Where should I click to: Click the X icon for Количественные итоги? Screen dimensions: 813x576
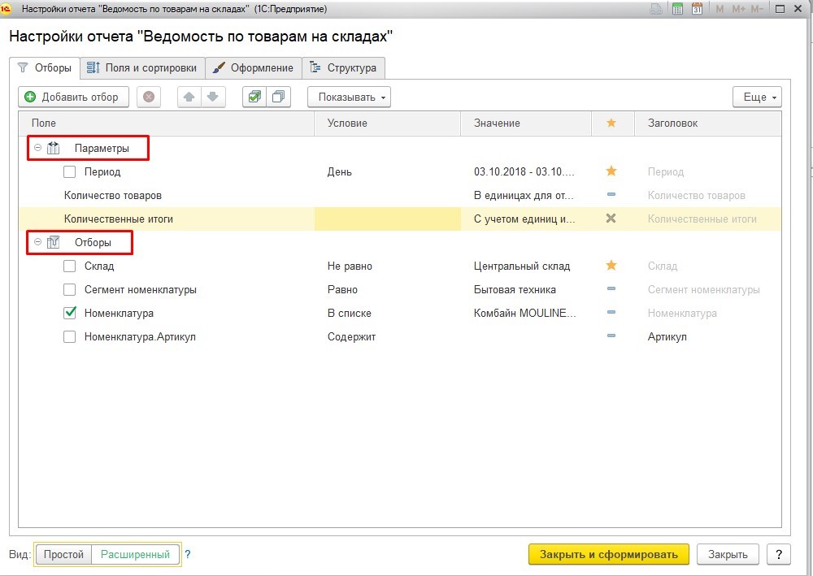611,219
